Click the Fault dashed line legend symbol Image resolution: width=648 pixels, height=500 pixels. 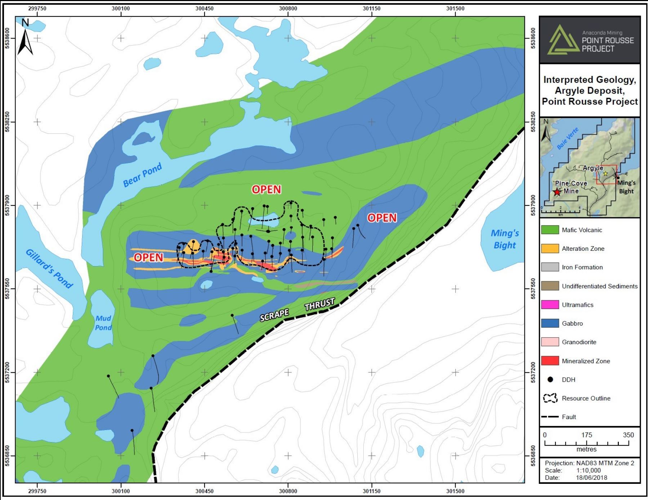(x=550, y=417)
